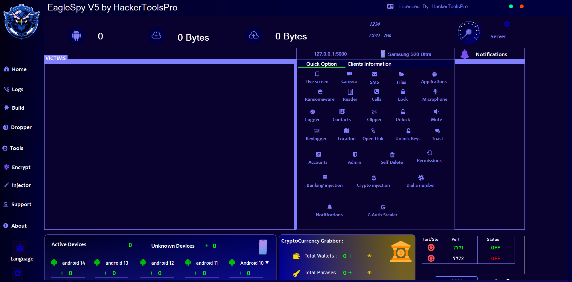Select Injector in the sidebar

(x=17, y=185)
